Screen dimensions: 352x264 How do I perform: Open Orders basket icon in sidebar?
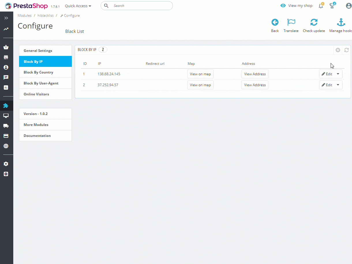[x=6, y=47]
